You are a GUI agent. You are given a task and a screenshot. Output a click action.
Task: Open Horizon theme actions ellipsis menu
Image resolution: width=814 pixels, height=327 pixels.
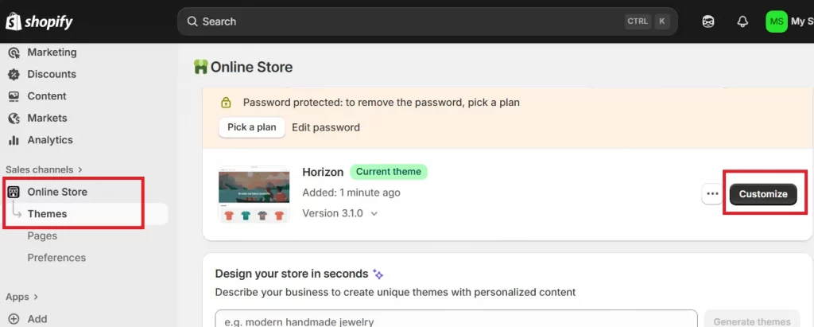tap(712, 194)
